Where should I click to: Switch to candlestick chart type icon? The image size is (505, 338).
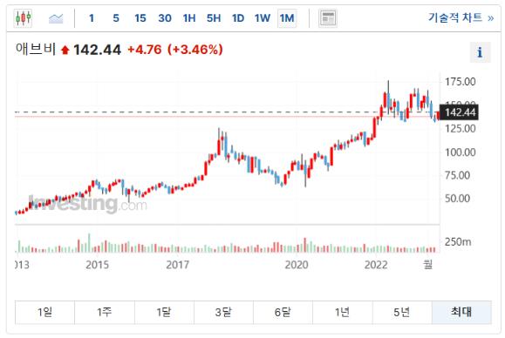tap(24, 18)
